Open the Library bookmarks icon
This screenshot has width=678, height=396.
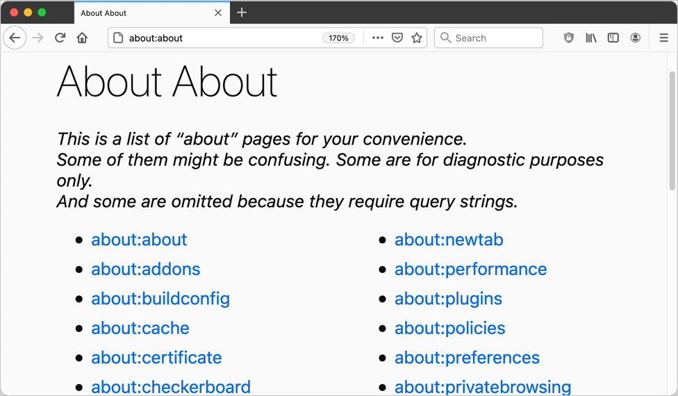click(590, 38)
